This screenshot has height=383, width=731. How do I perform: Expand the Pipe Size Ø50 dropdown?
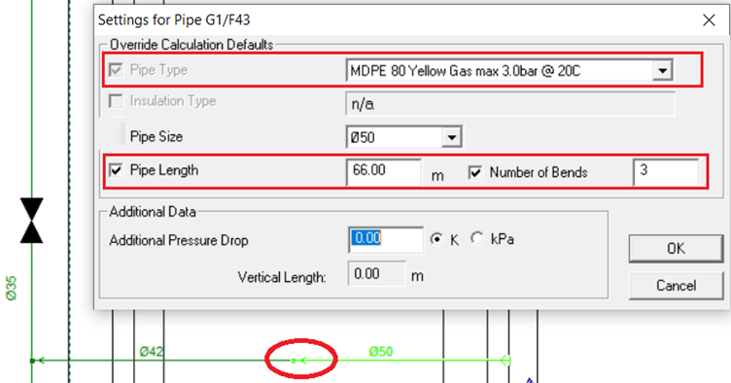[451, 137]
